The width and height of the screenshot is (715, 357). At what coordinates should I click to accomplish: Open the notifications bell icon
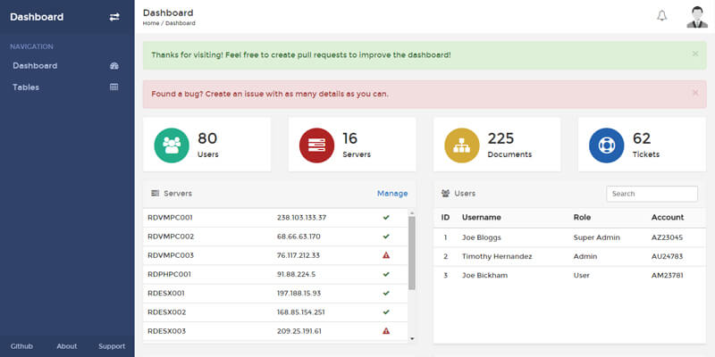point(662,16)
